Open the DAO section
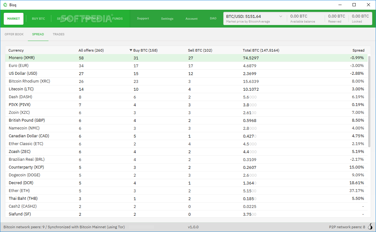This screenshot has width=376, height=232. coord(213,18)
